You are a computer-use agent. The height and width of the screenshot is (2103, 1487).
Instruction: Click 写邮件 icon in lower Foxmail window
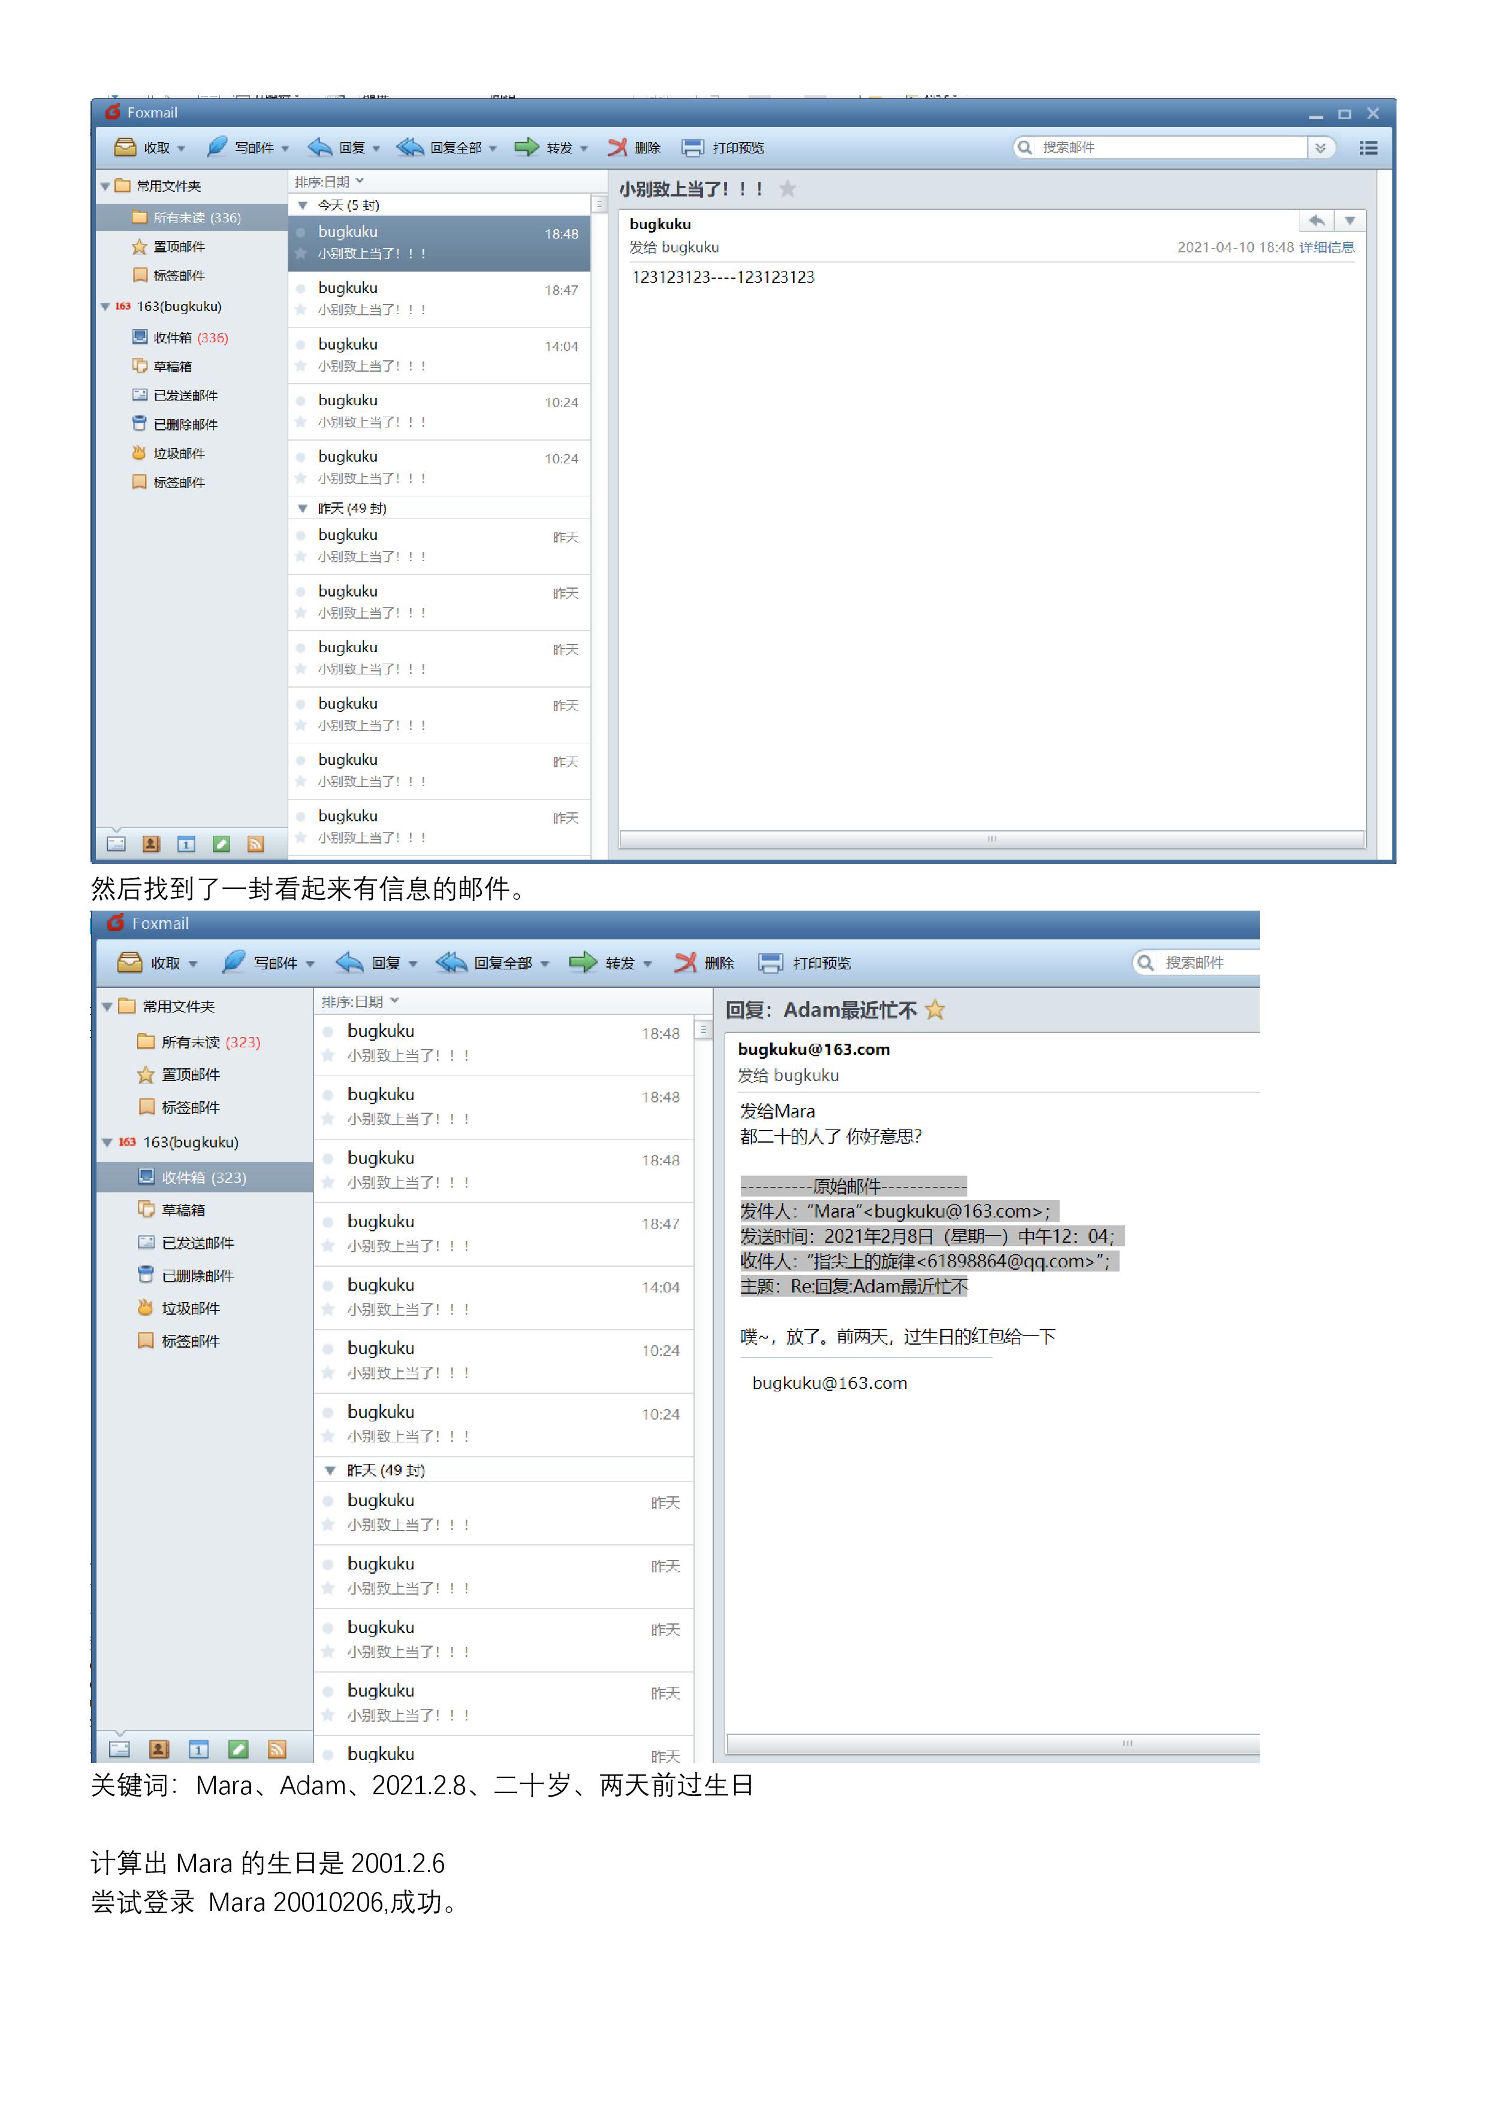click(234, 962)
